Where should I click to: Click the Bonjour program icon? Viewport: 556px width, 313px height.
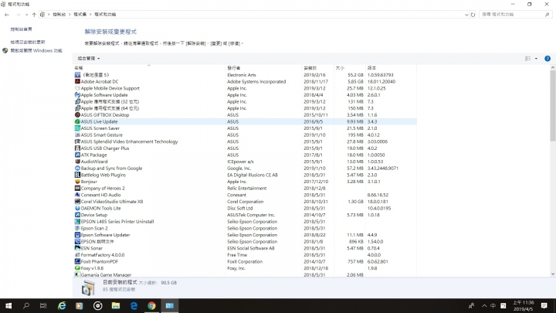point(77,182)
